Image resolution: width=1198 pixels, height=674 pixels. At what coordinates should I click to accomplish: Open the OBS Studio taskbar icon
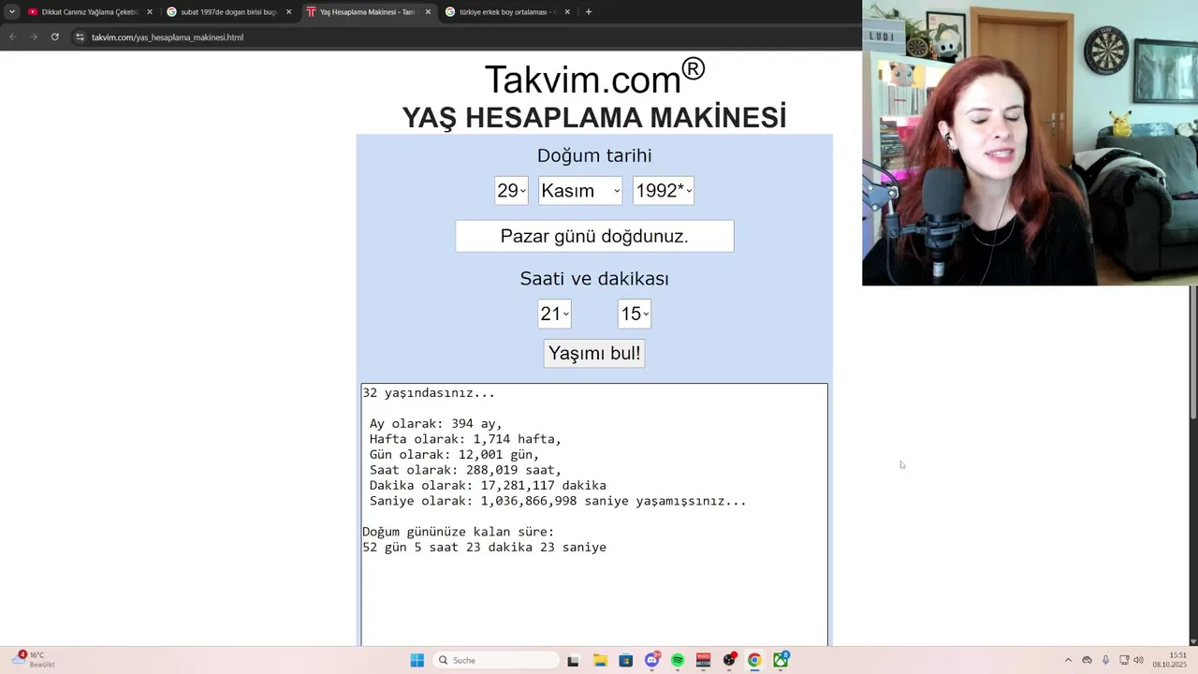click(729, 660)
